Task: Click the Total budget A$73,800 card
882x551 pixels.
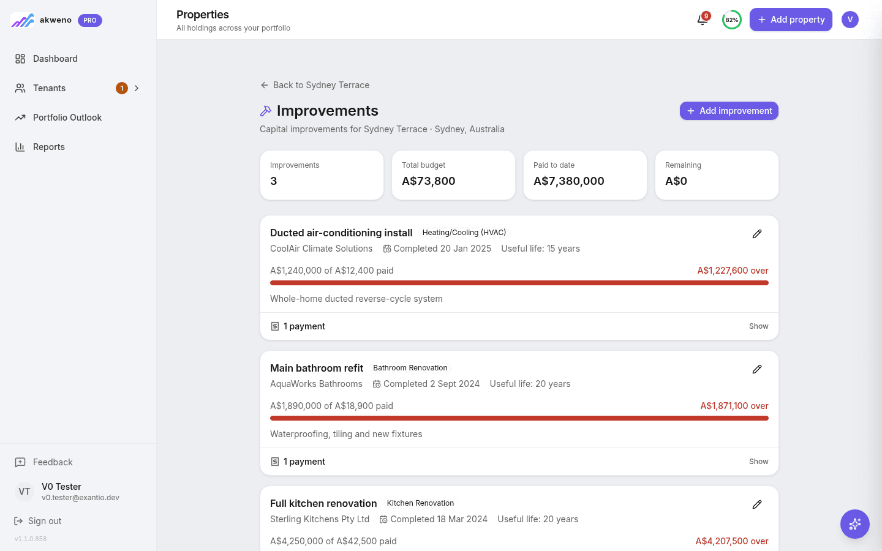Action: pyautogui.click(x=453, y=175)
